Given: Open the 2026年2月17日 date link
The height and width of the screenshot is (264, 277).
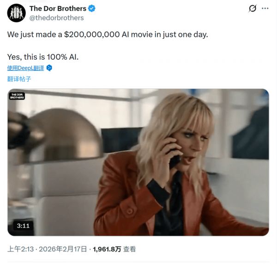Looking at the screenshot, I should click(63, 249).
